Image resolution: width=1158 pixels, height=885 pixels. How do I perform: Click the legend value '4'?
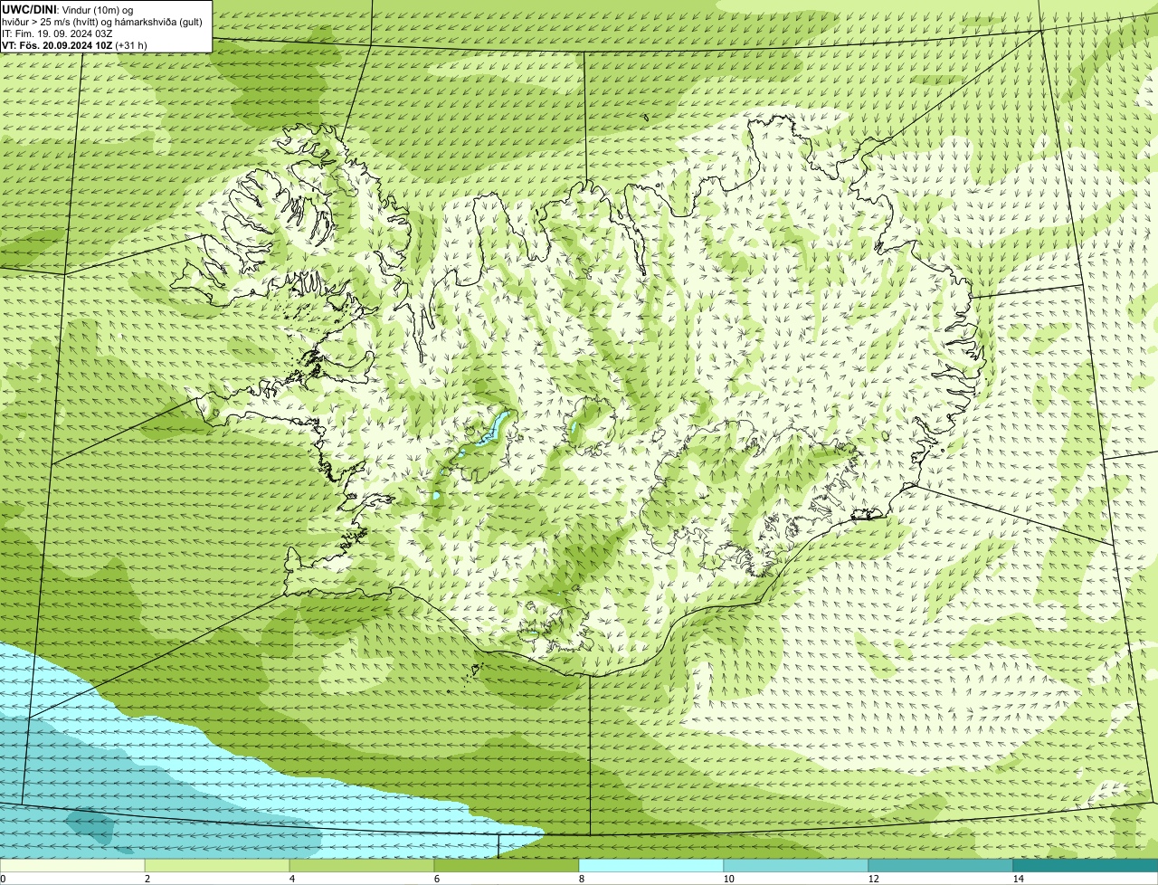[291, 879]
